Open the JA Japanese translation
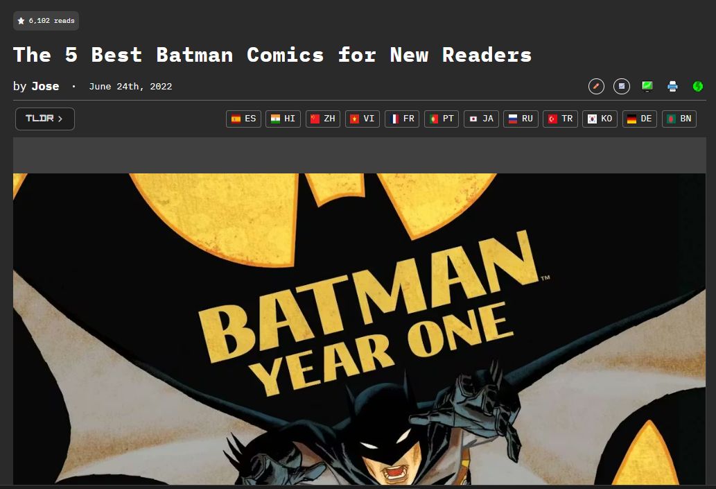 [481, 119]
